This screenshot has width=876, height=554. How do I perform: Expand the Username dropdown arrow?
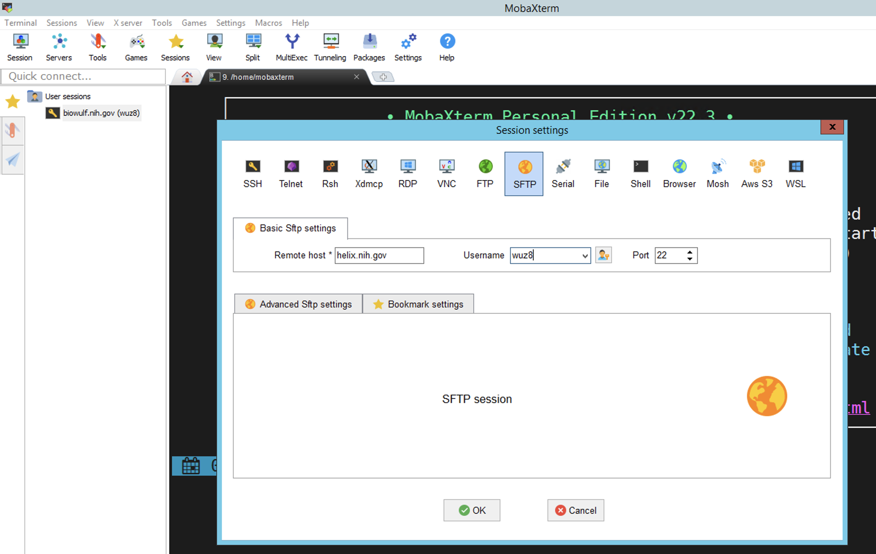point(585,256)
